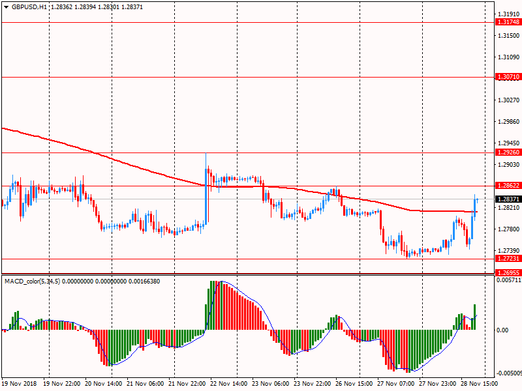
Task: Click the 28 Nov 15:00 time label
Action: (480, 384)
